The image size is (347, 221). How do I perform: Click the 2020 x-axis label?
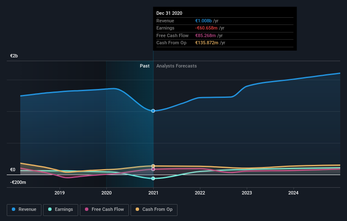coord(107,193)
